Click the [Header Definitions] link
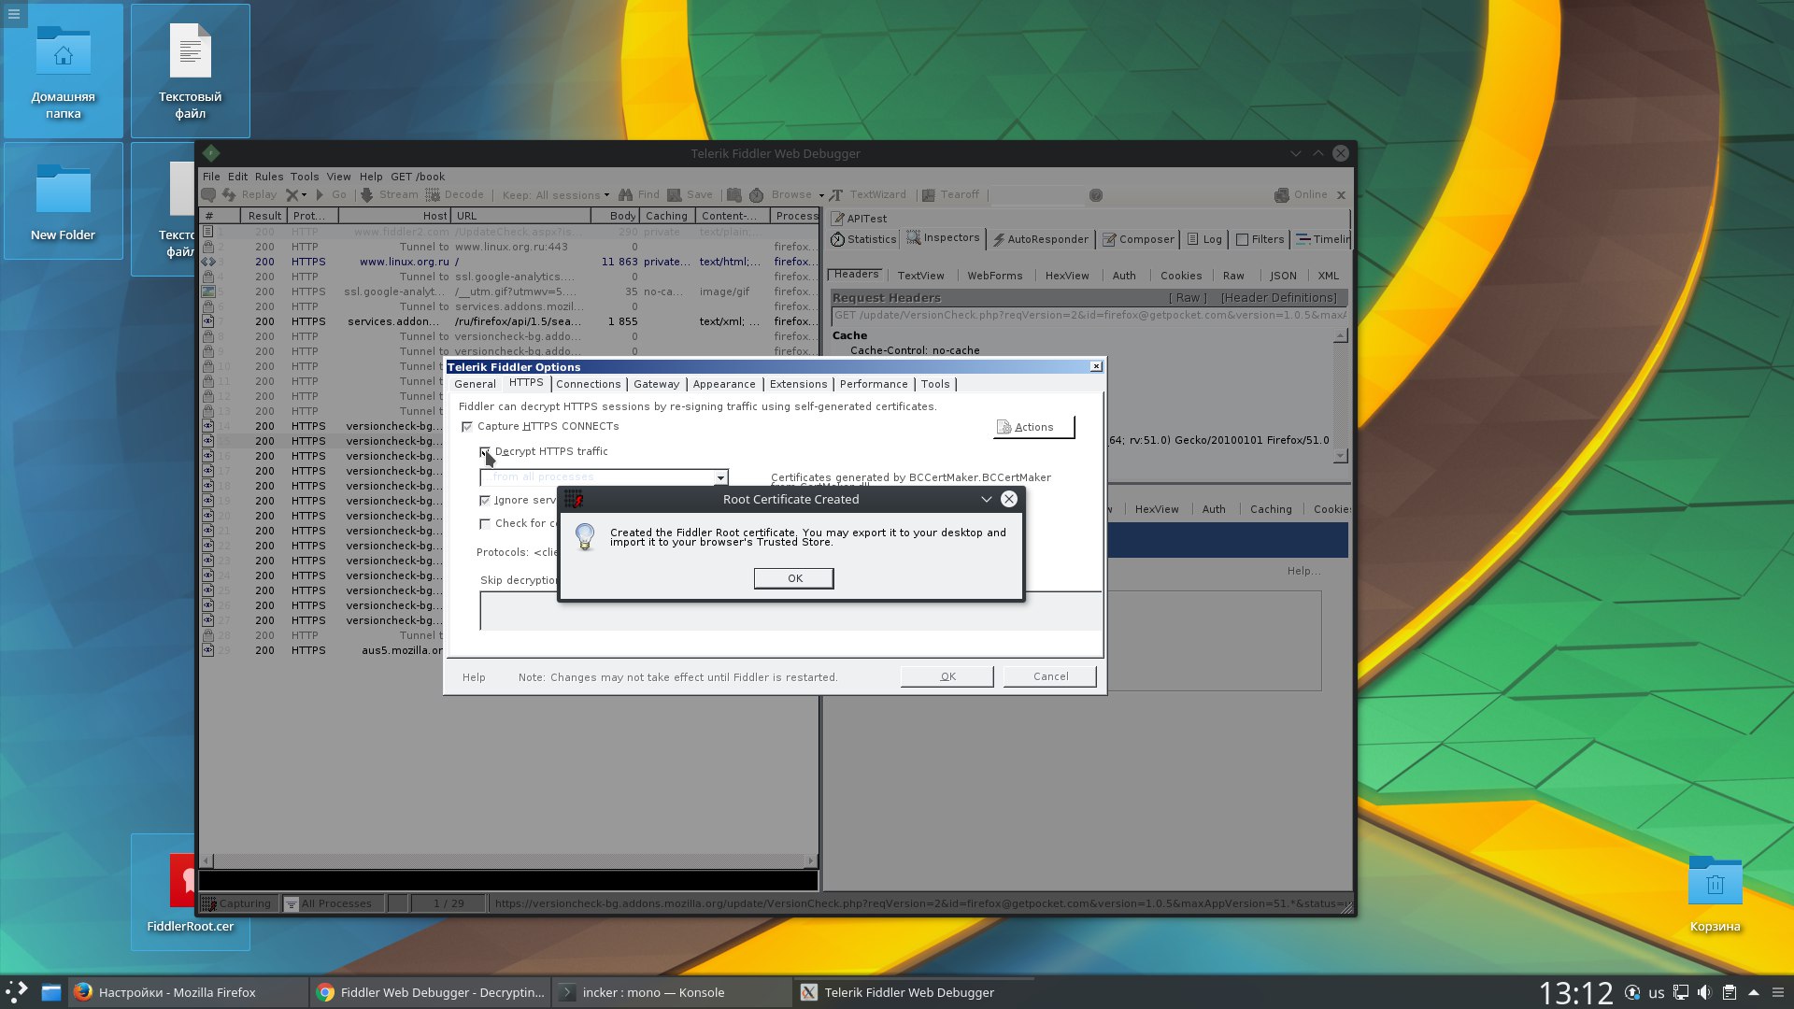This screenshot has width=1794, height=1009. [1278, 298]
